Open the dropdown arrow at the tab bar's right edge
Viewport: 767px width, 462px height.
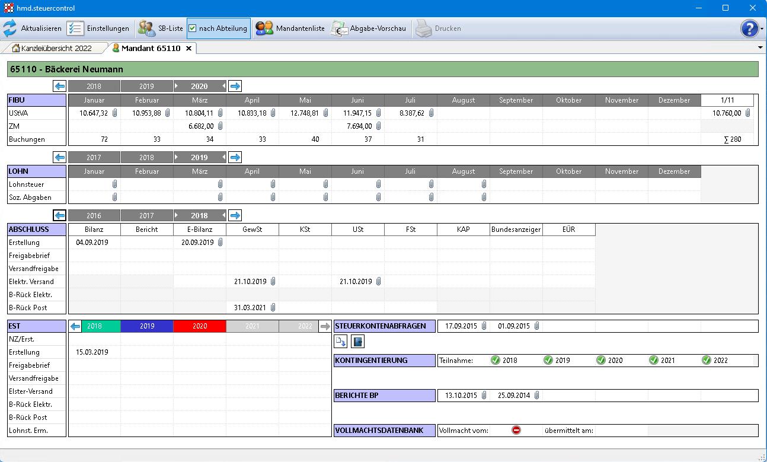point(760,47)
